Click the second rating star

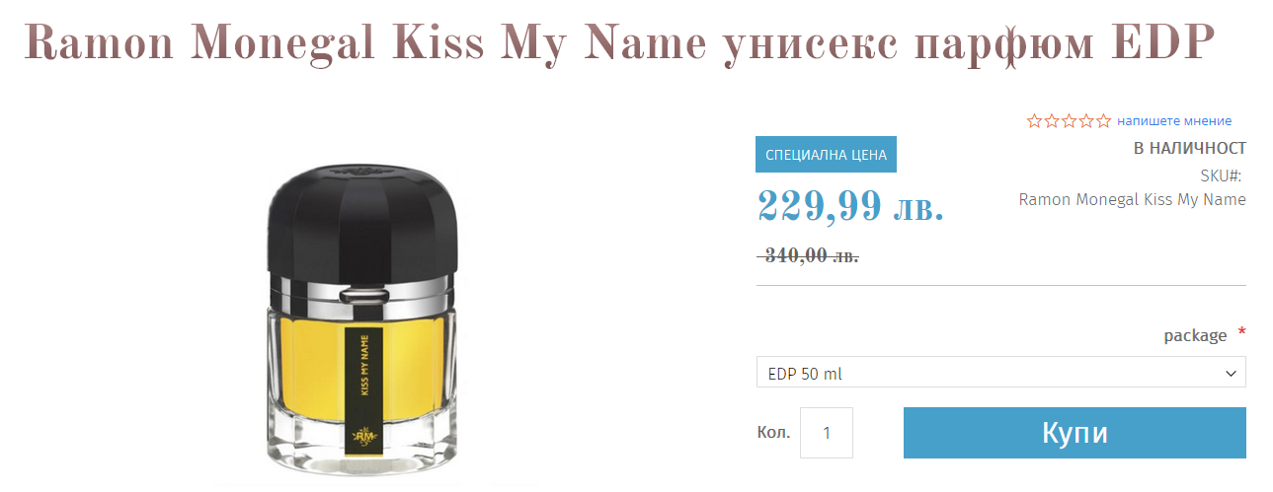point(1052,121)
